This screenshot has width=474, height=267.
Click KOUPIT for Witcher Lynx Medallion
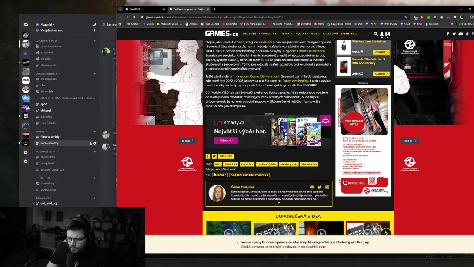(x=381, y=52)
